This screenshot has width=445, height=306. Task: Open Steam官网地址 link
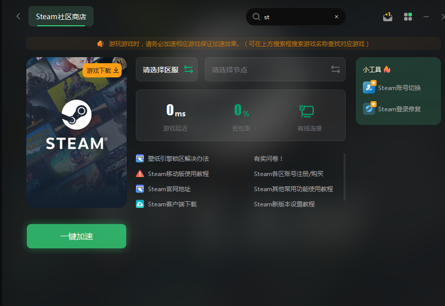[x=169, y=189]
